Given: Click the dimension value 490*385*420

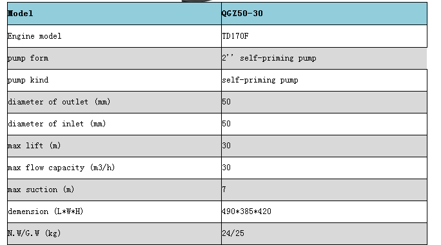Looking at the screenshot, I should click(246, 211).
